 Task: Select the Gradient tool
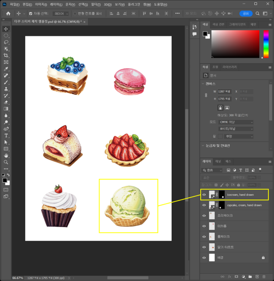coord(6,109)
